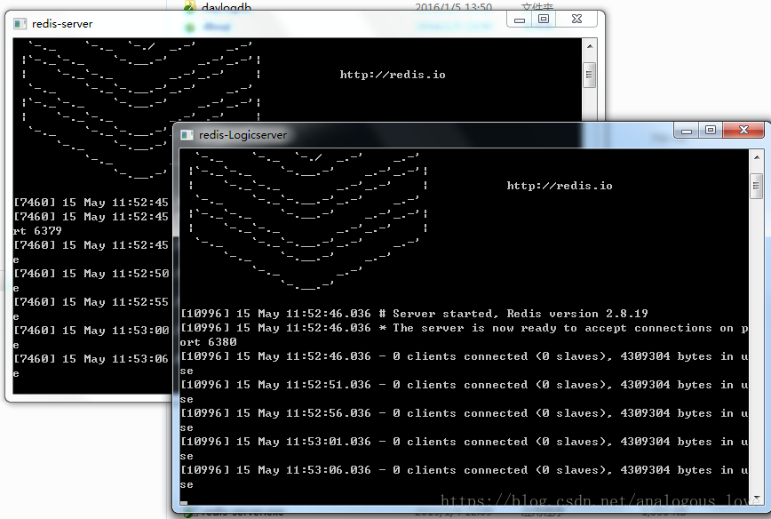Click 'The server is now ready' log line
Image resolution: width=771 pixels, height=519 pixels.
465,328
